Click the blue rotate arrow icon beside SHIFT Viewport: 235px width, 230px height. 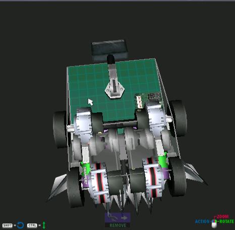(21, 225)
